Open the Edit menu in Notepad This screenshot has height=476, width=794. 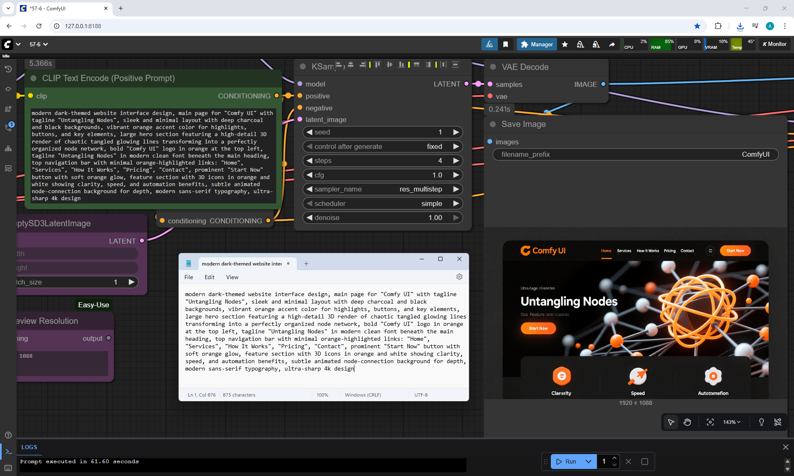[209, 277]
